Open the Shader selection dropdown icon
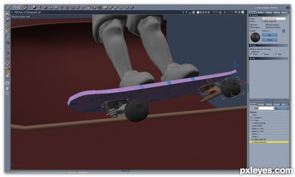This screenshot has width=295, height=177. pyautogui.click(x=284, y=31)
